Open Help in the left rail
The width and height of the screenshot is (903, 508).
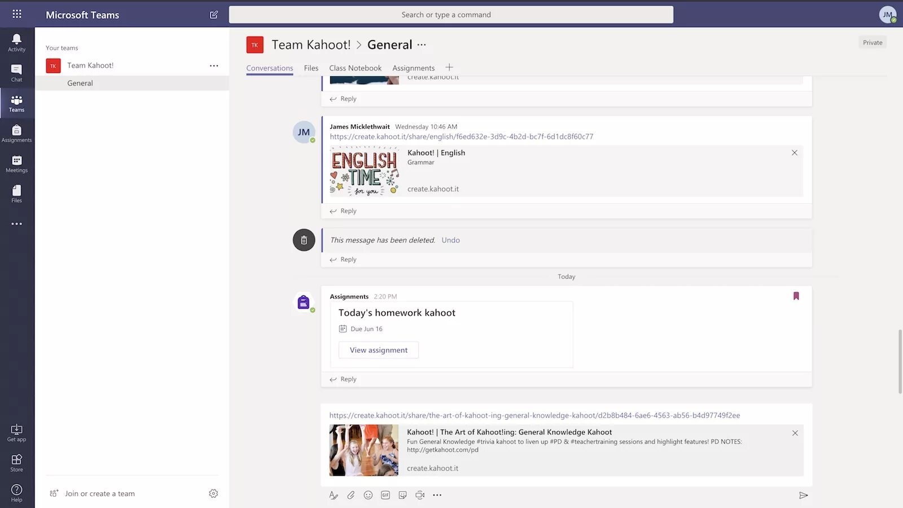[17, 493]
